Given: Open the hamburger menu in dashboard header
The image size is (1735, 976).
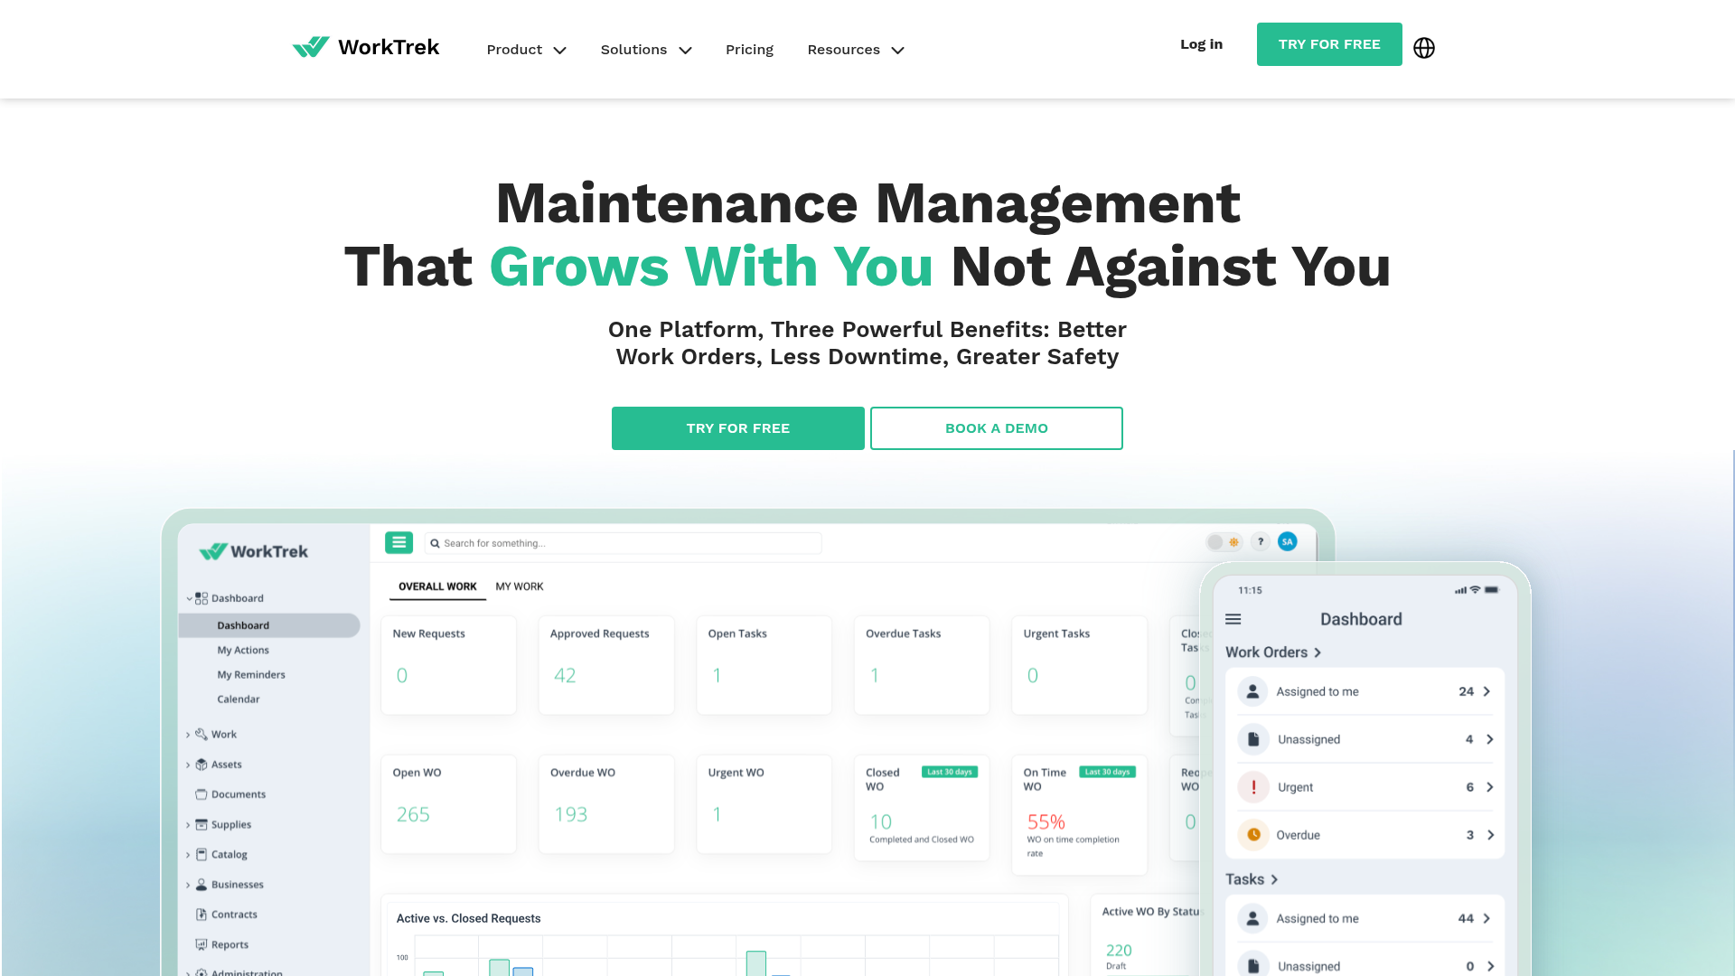Looking at the screenshot, I should click(x=399, y=542).
